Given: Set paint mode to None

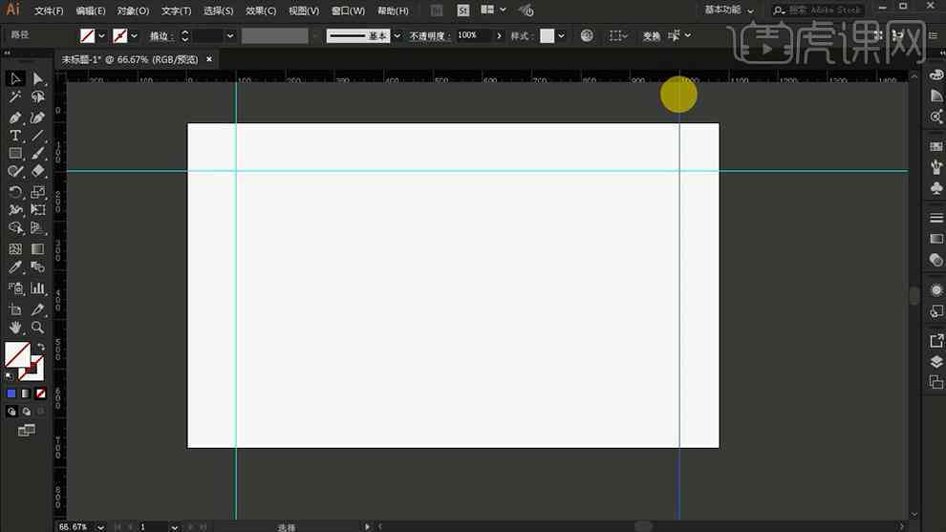Looking at the screenshot, I should 40,394.
